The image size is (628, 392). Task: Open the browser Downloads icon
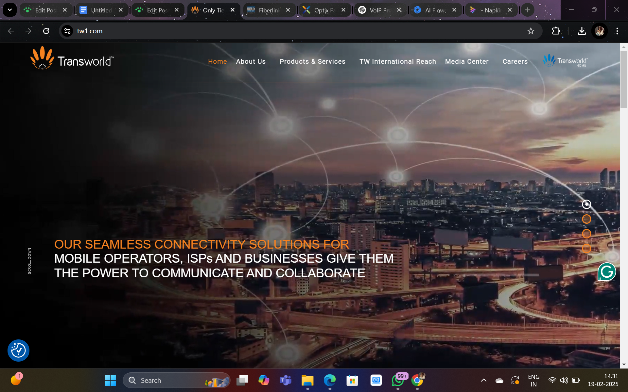(582, 31)
